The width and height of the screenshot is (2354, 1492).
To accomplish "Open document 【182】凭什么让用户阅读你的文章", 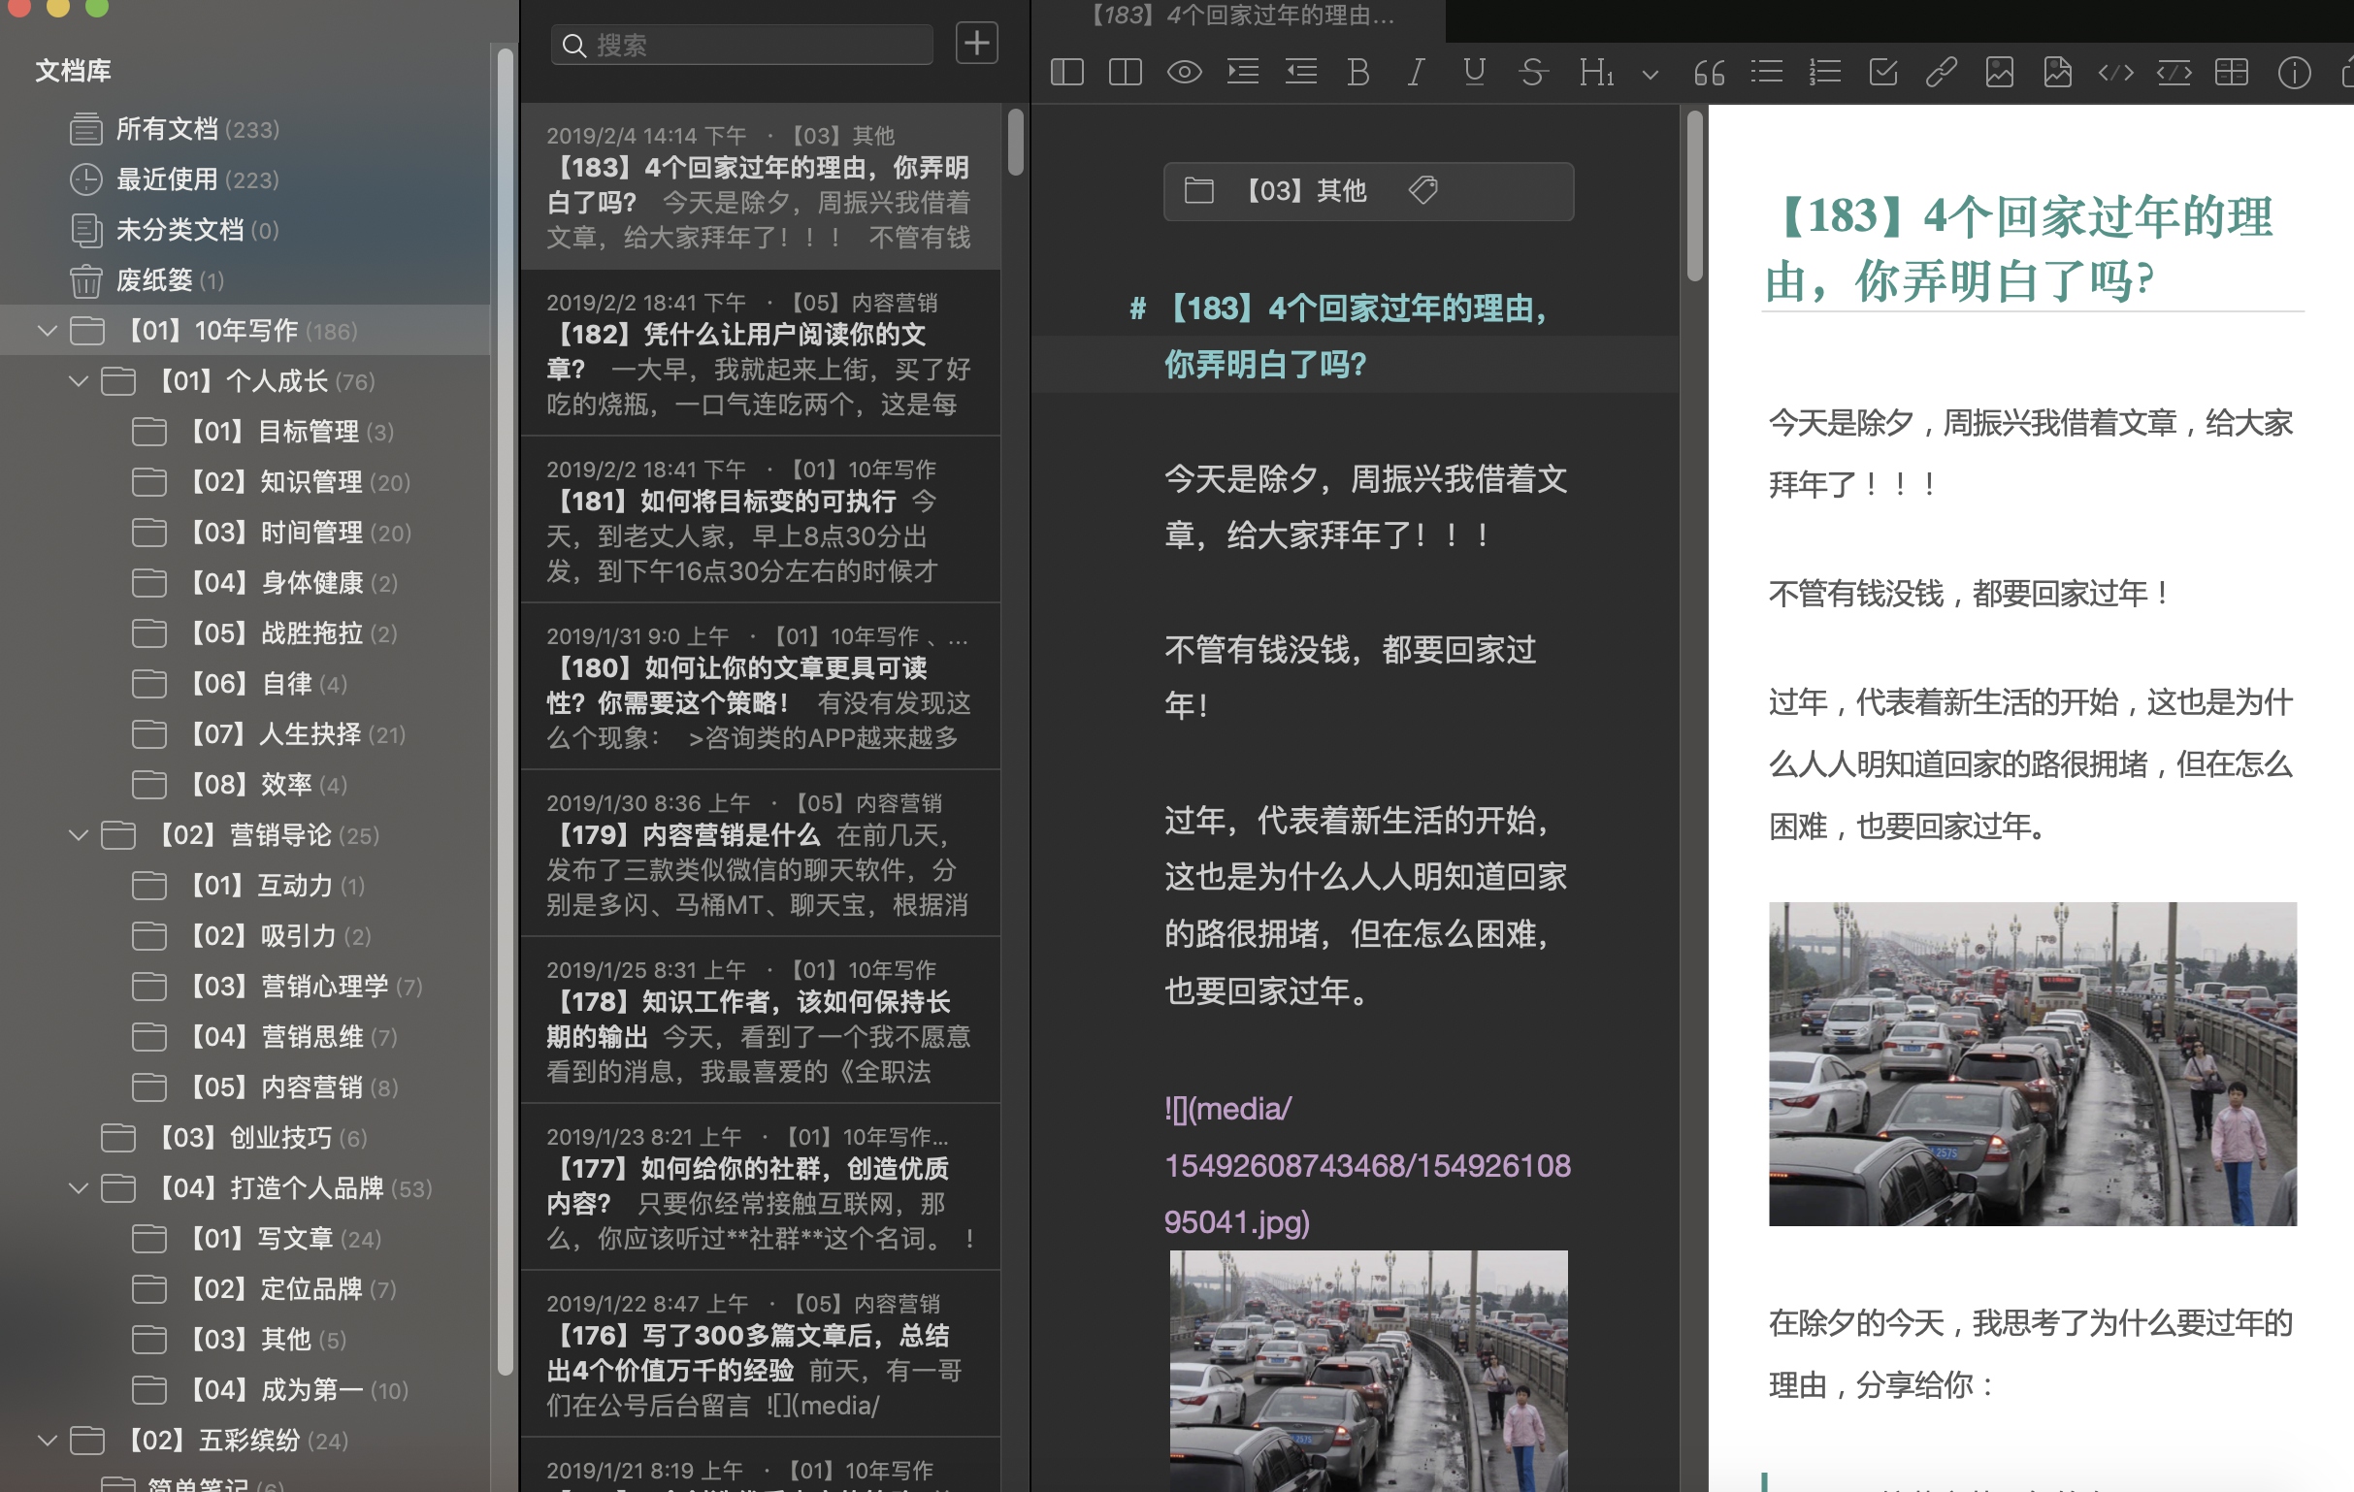I will click(x=761, y=353).
